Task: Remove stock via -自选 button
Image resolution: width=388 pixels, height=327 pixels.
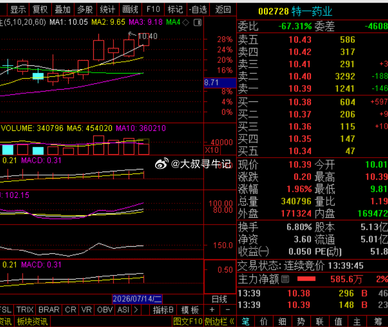Action: click(x=198, y=10)
